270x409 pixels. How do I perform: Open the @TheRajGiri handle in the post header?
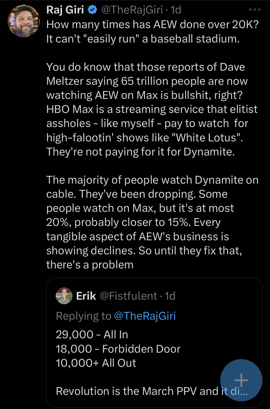[x=132, y=10]
